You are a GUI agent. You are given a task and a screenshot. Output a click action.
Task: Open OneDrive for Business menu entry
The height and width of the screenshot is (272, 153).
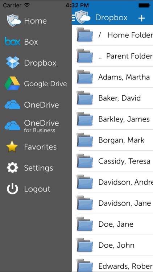click(41, 126)
